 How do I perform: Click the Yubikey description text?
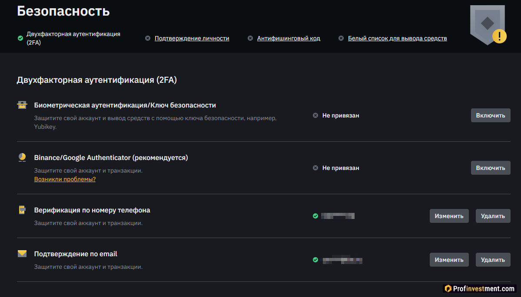[x=155, y=122]
